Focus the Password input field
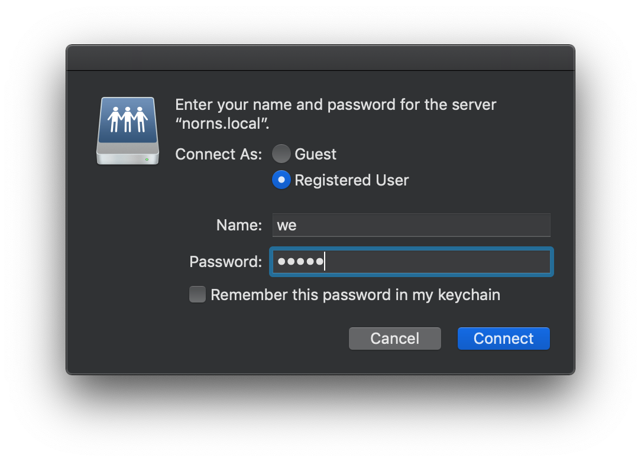Viewport: 641px width, 462px height. (x=411, y=262)
